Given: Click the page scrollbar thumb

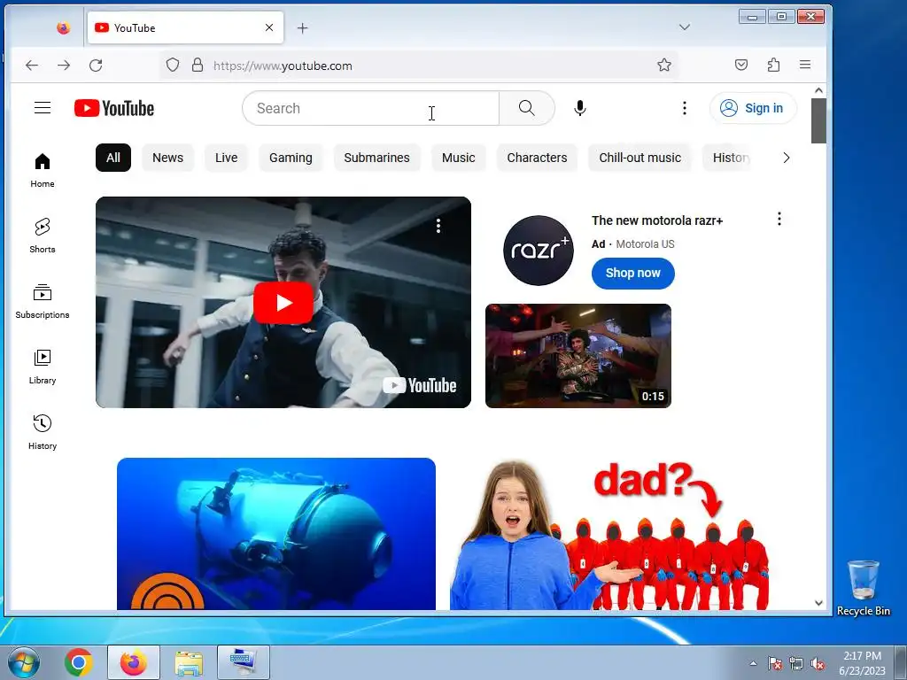Looking at the screenshot, I should pyautogui.click(x=818, y=120).
